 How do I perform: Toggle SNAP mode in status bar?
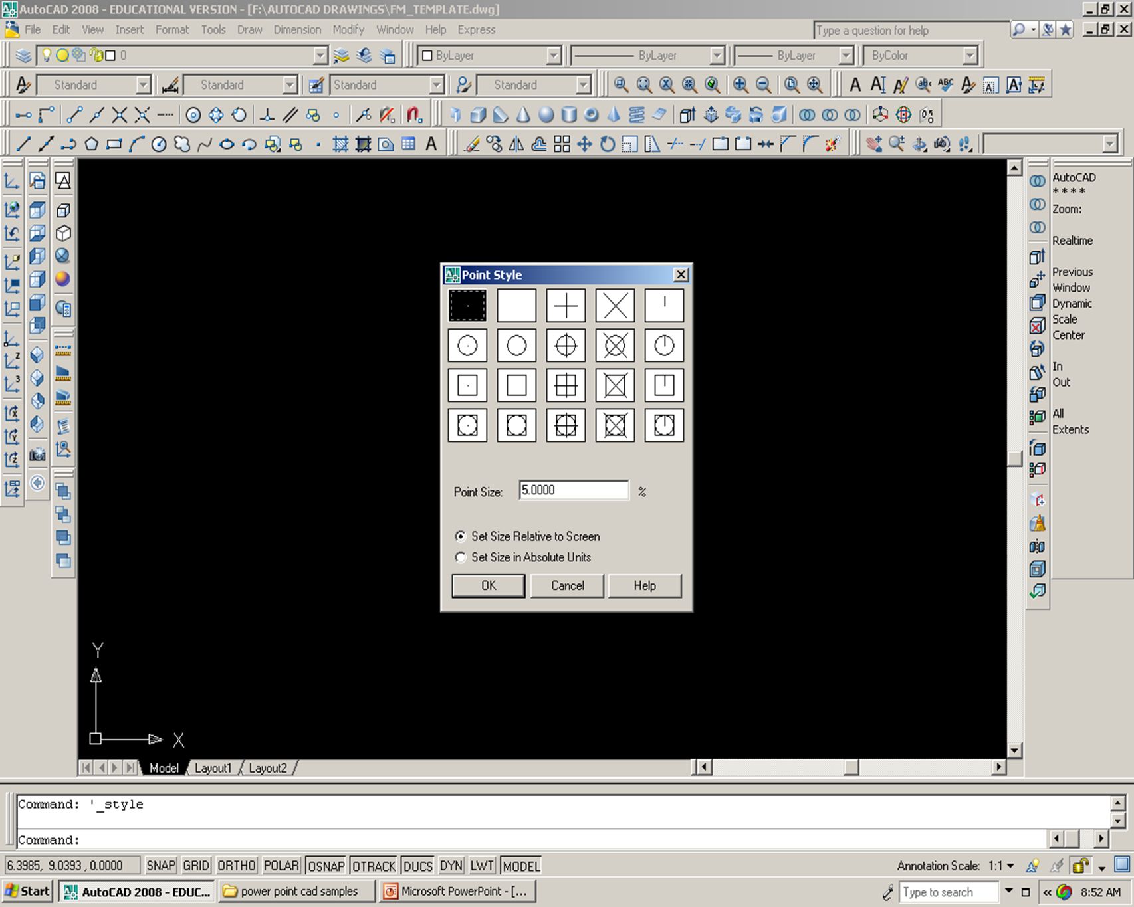pos(161,866)
